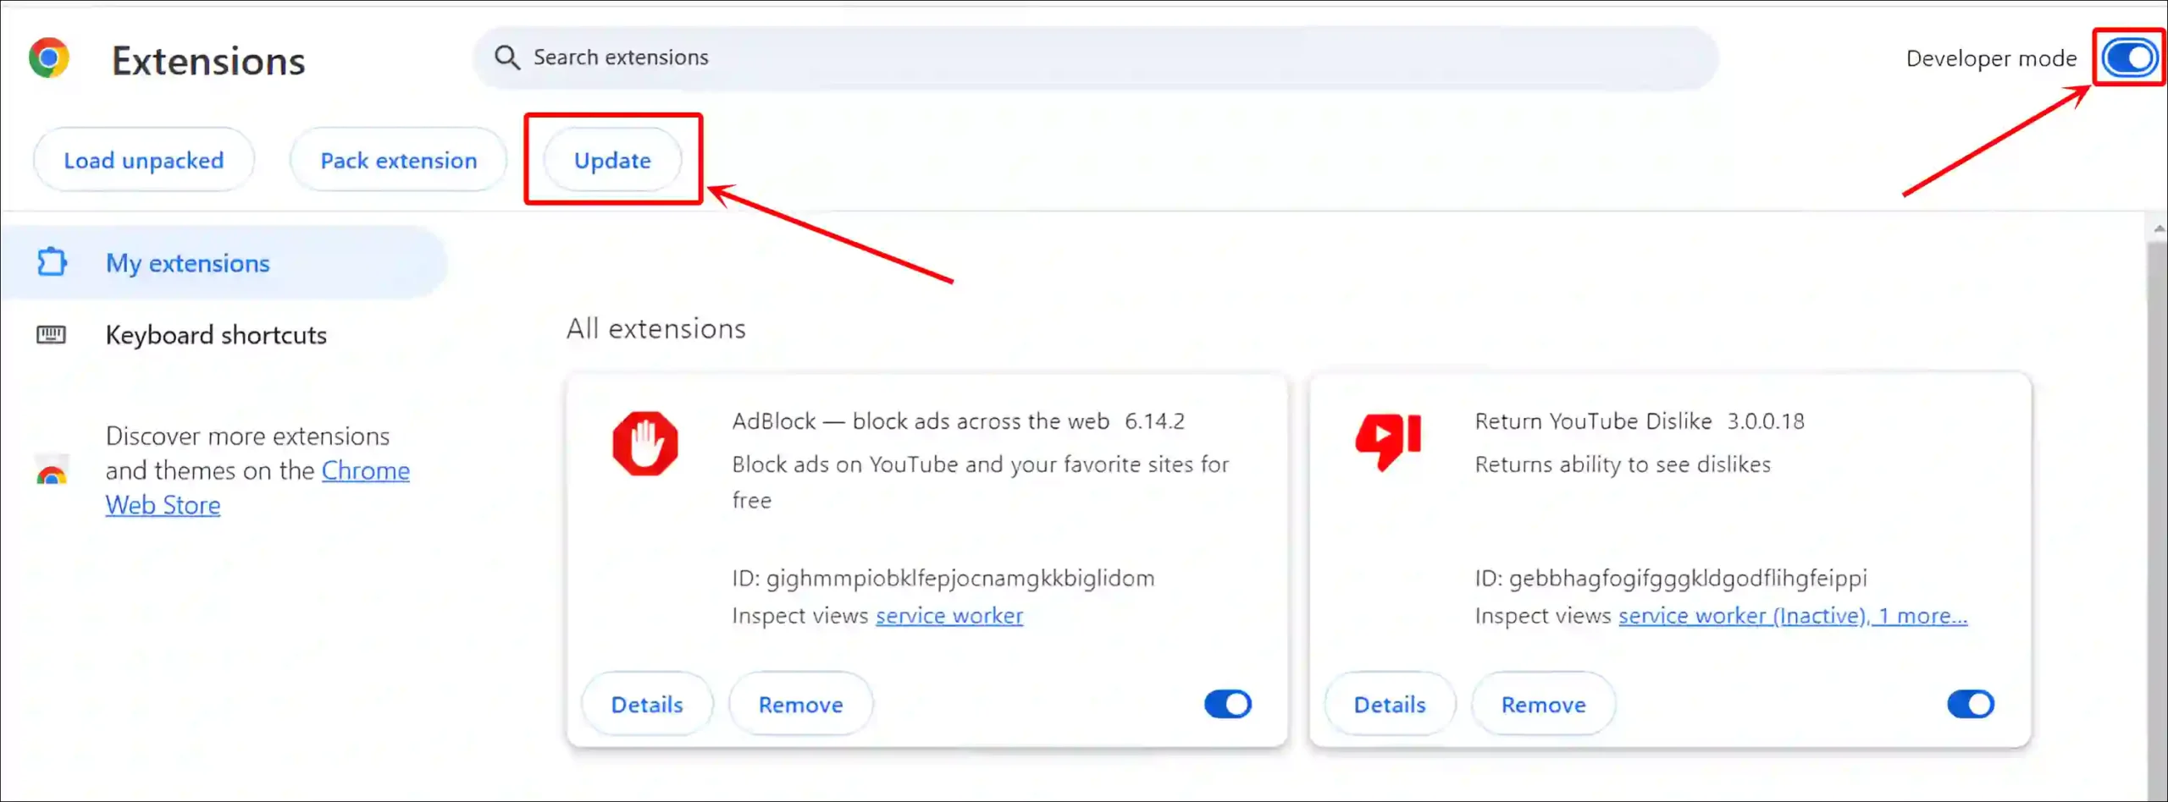Click the Developer mode label

tap(1991, 58)
